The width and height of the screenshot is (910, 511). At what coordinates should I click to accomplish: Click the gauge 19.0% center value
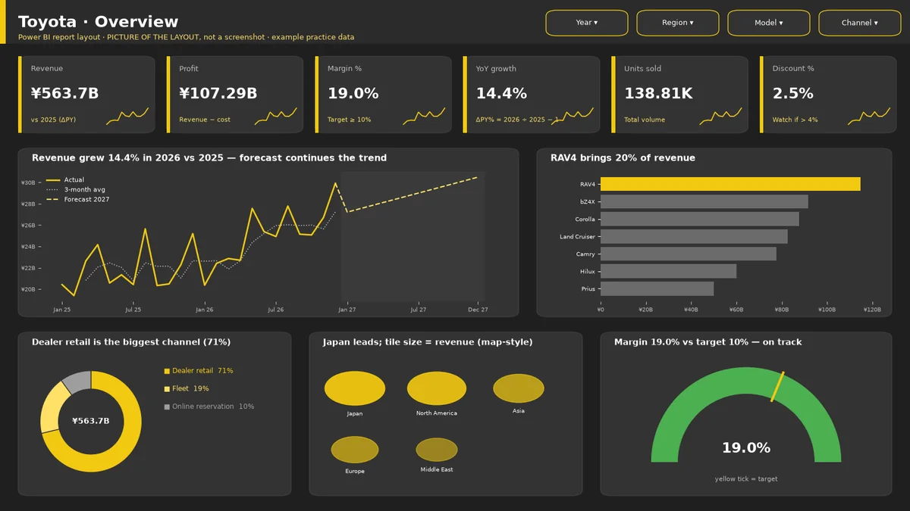click(746, 447)
